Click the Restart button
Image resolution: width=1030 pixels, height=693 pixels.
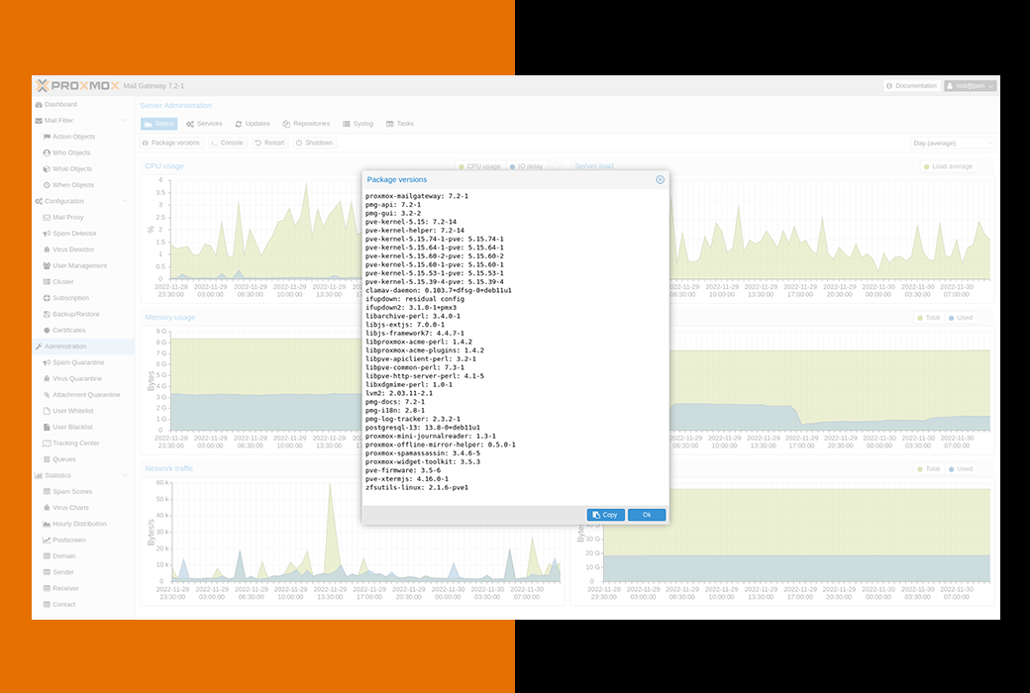pos(270,143)
